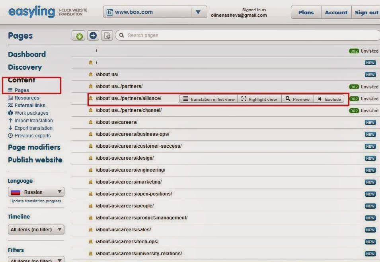
Task: Click the Preview button
Action: pos(297,99)
